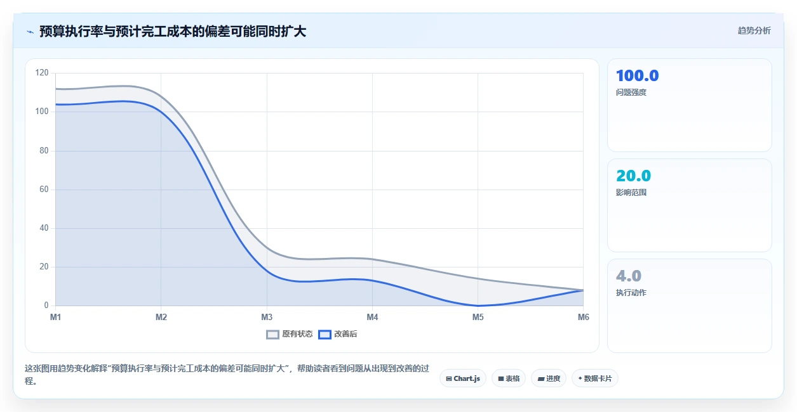Viewport: 797px width, 412px height.
Task: Select the 表格 tag
Action: [x=509, y=378]
